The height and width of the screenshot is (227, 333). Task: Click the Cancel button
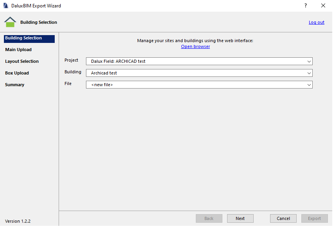[x=283, y=218]
